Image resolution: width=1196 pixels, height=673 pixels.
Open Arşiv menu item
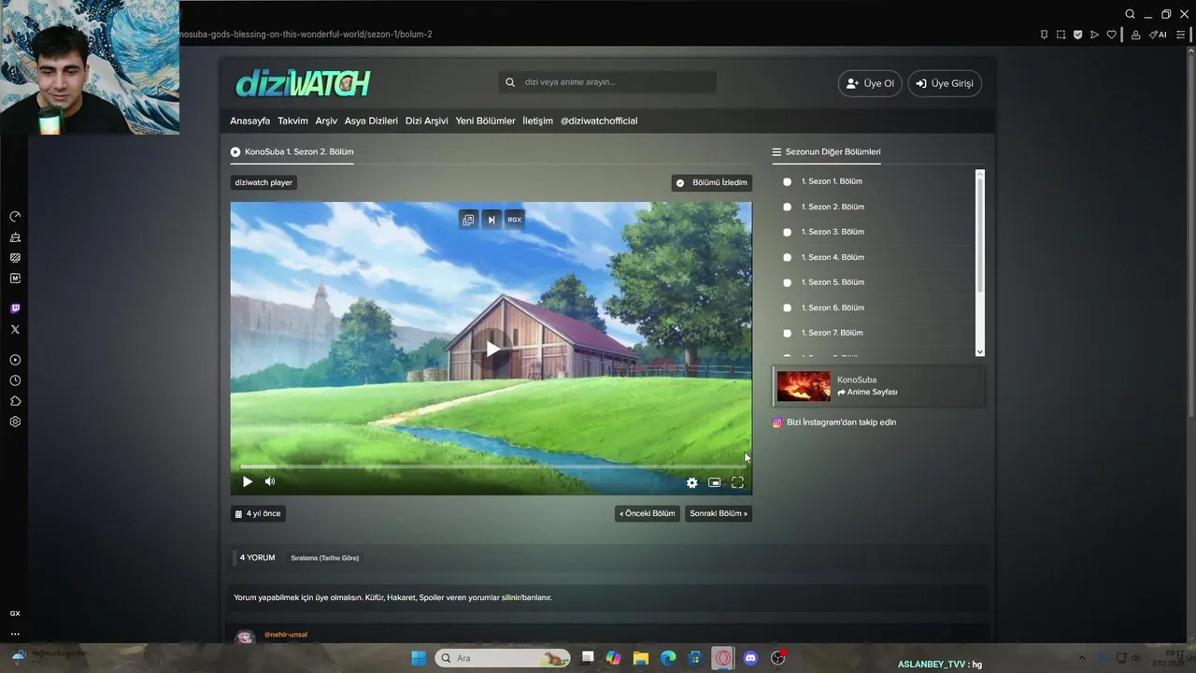click(x=326, y=121)
